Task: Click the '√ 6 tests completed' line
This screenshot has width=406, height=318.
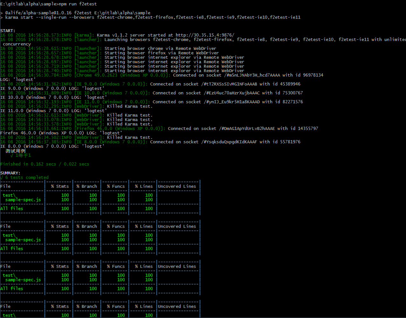Action: point(24,177)
